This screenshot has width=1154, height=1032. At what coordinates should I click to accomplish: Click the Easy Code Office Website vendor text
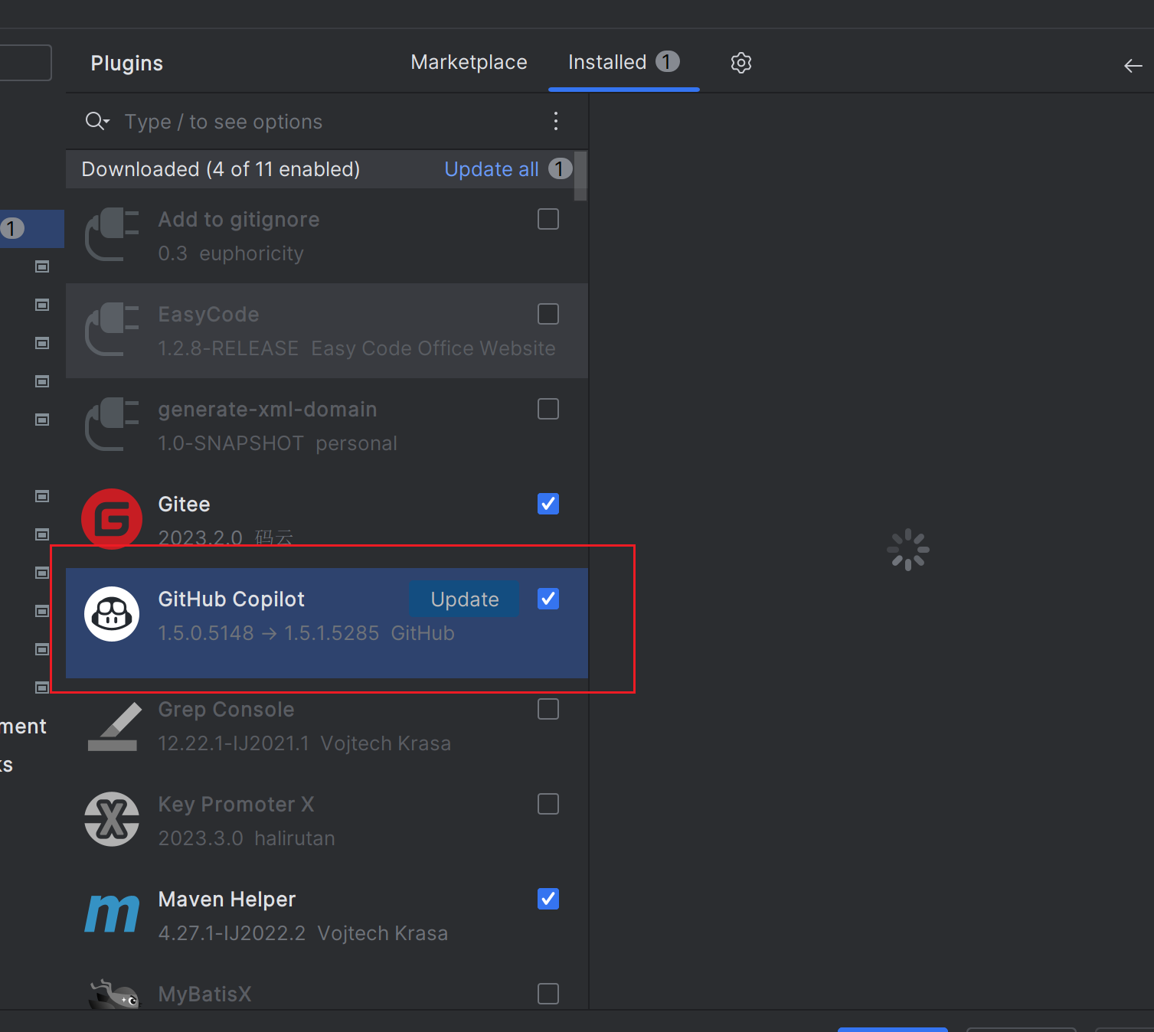[433, 348]
